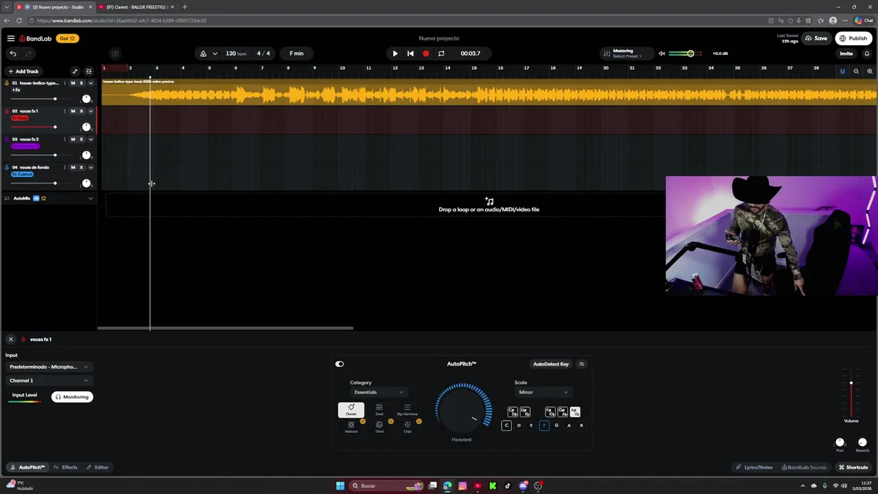Toggle the cycle loop icon
The height and width of the screenshot is (494, 878).
click(441, 54)
